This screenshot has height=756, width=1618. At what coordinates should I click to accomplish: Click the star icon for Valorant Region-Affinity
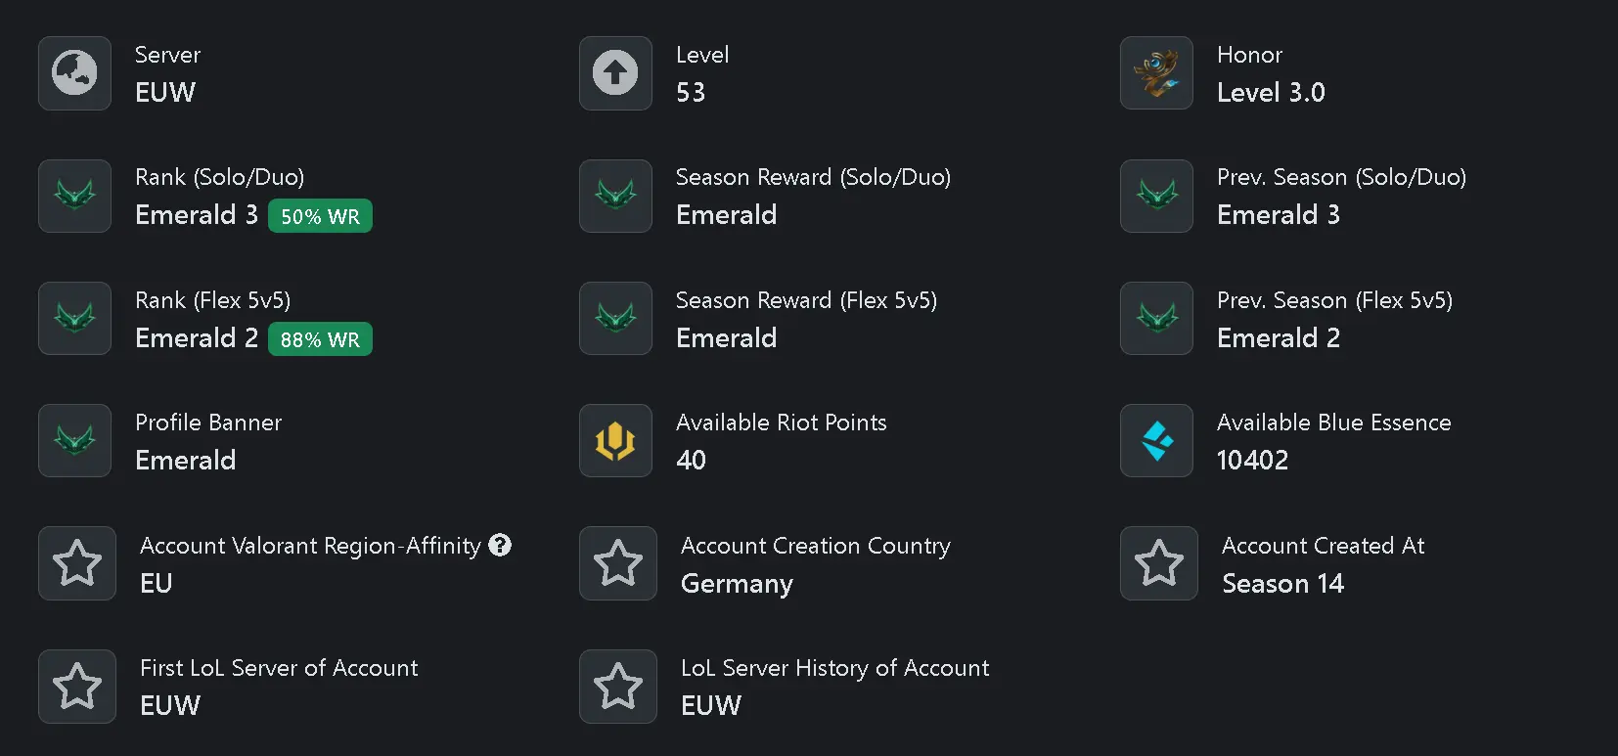tap(77, 563)
